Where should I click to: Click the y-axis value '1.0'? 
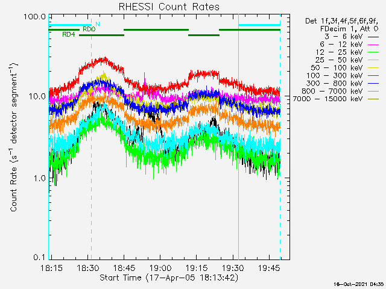40,178
